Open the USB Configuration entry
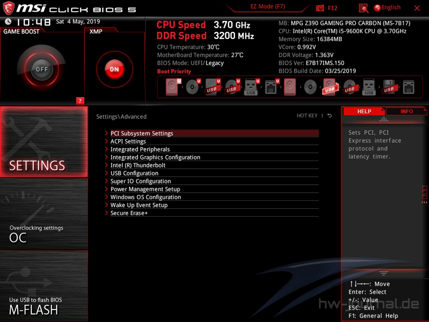Screen dimensions: 429x322 pos(214,173)
